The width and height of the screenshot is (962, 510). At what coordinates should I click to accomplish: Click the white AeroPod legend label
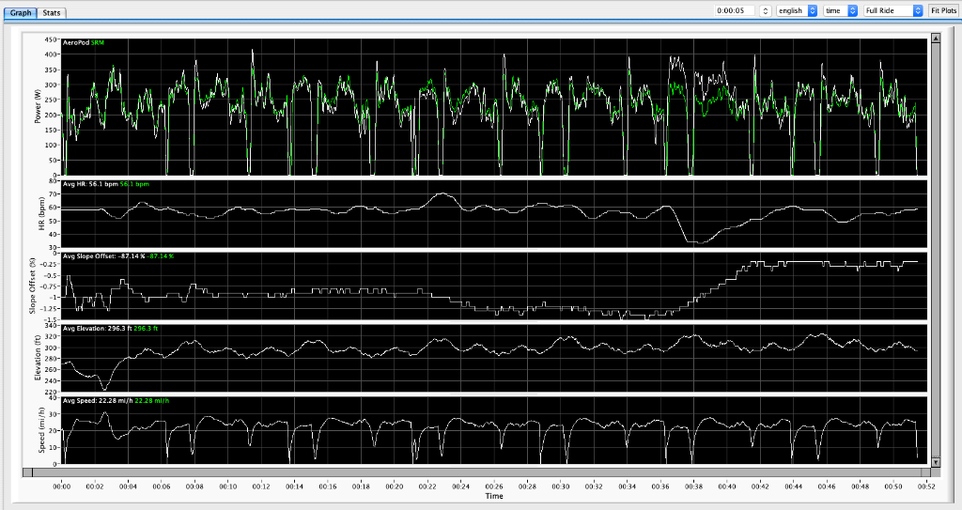(x=75, y=43)
